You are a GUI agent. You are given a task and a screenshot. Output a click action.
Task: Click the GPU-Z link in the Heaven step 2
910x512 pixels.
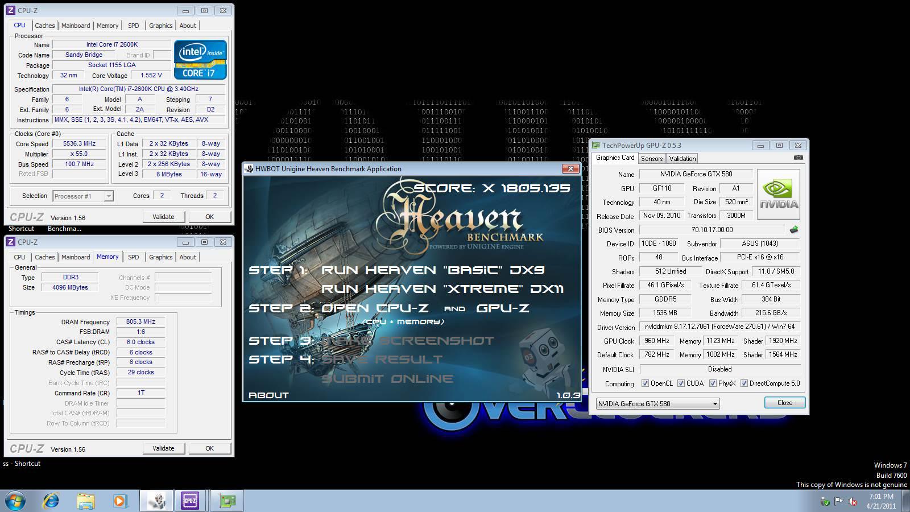(x=503, y=308)
